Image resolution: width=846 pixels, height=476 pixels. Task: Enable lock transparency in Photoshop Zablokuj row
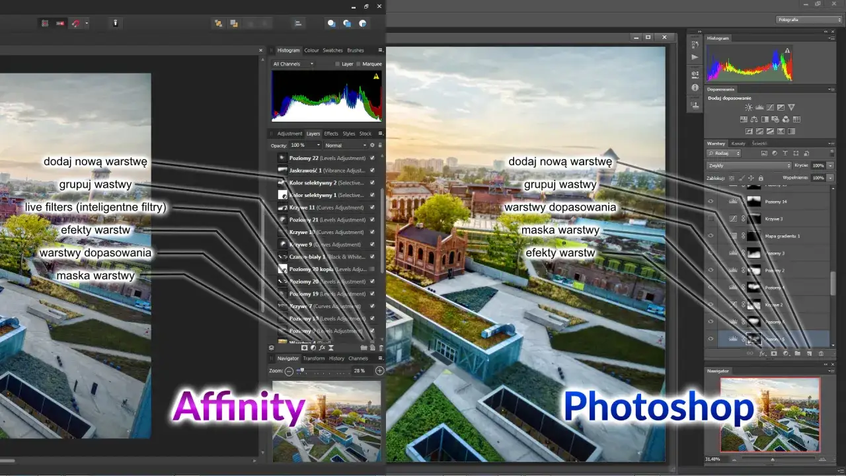(732, 178)
